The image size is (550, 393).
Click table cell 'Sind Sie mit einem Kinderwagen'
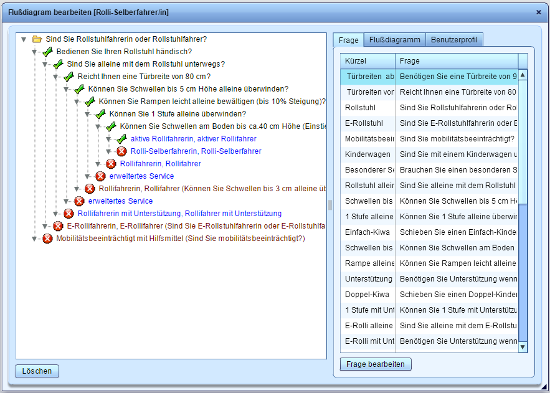tap(457, 154)
